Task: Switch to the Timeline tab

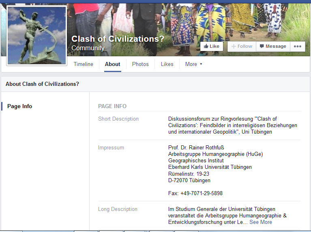Action: pos(83,64)
